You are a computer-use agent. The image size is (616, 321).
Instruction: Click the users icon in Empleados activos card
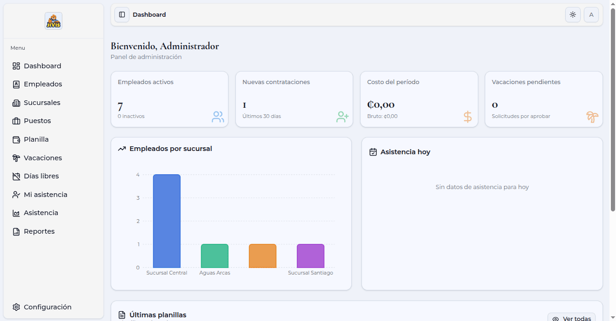[218, 117]
